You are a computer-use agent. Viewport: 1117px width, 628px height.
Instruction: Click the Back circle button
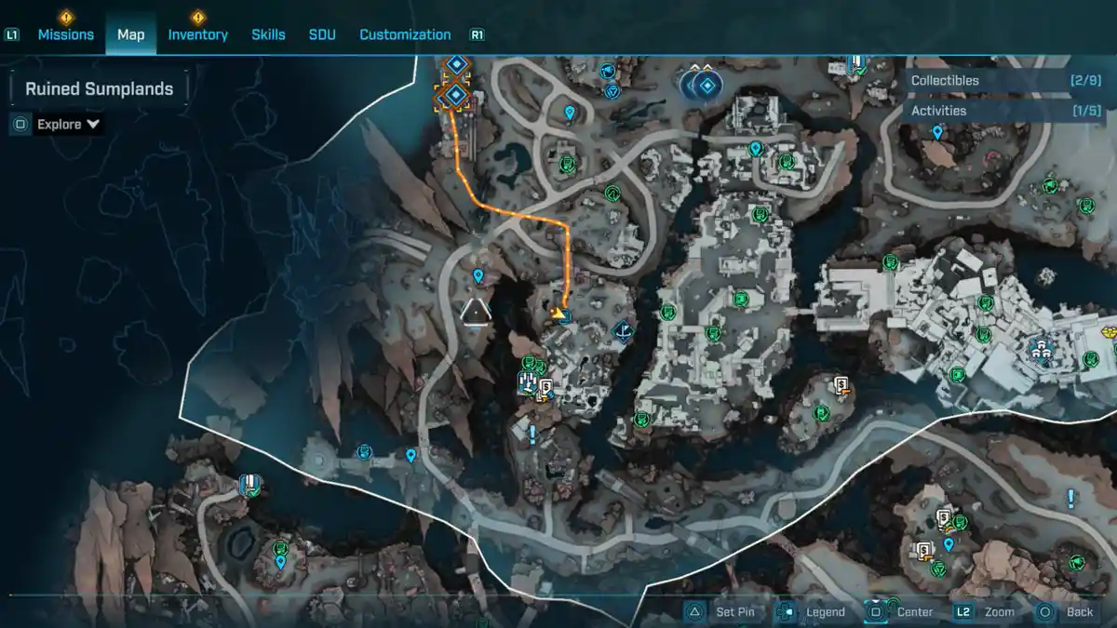(1045, 611)
